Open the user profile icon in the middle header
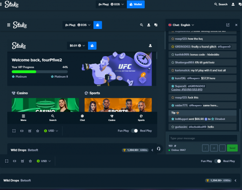The width and height of the screenshot is (242, 190). (x=149, y=25)
